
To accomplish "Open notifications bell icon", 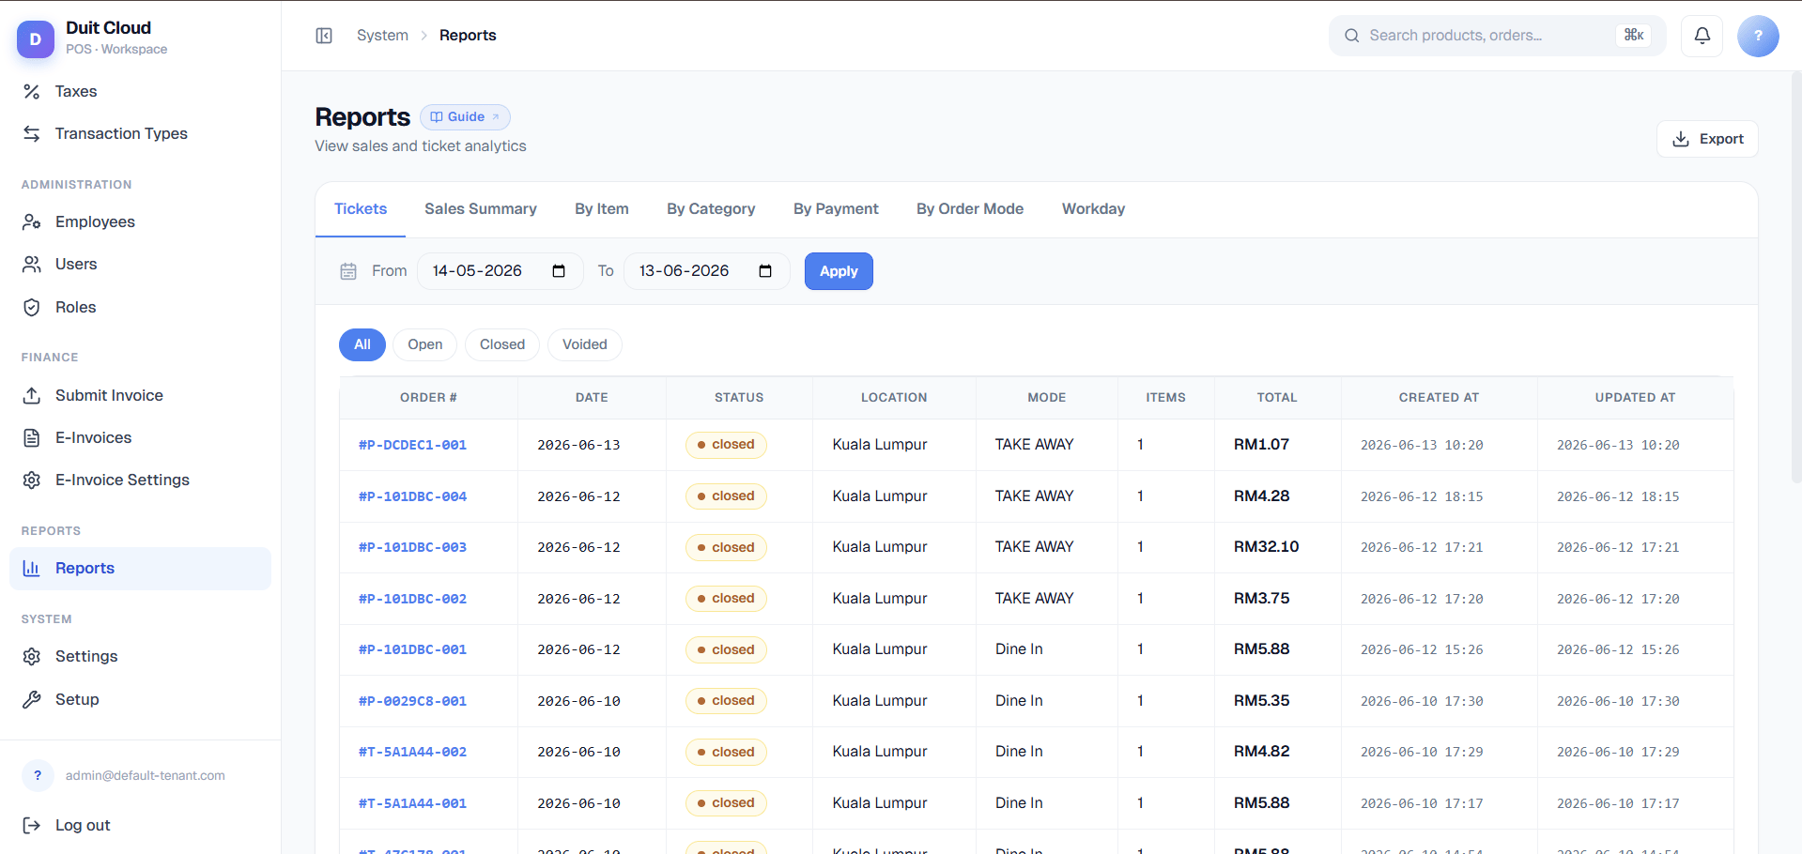I will (x=1702, y=36).
